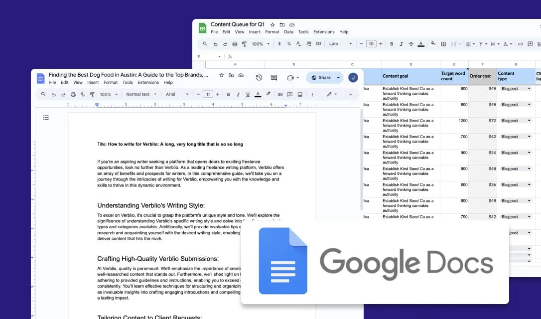Insert an image in Docs

[x=300, y=94]
